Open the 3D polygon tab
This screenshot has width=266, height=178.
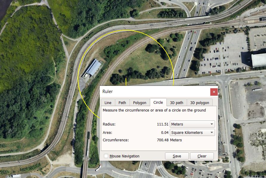(200, 103)
